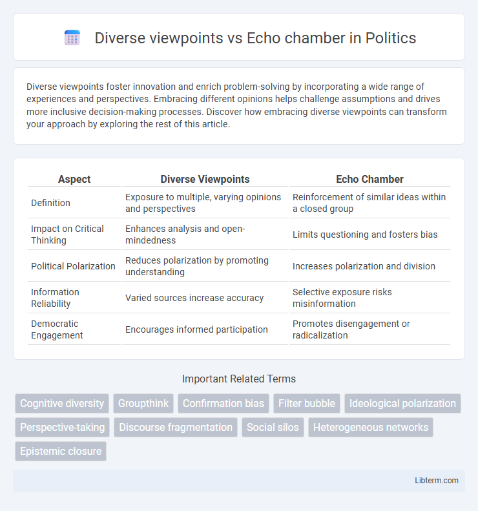Open the Filter bubble tag
Viewport: 478px width, 511px height.
[307, 404]
